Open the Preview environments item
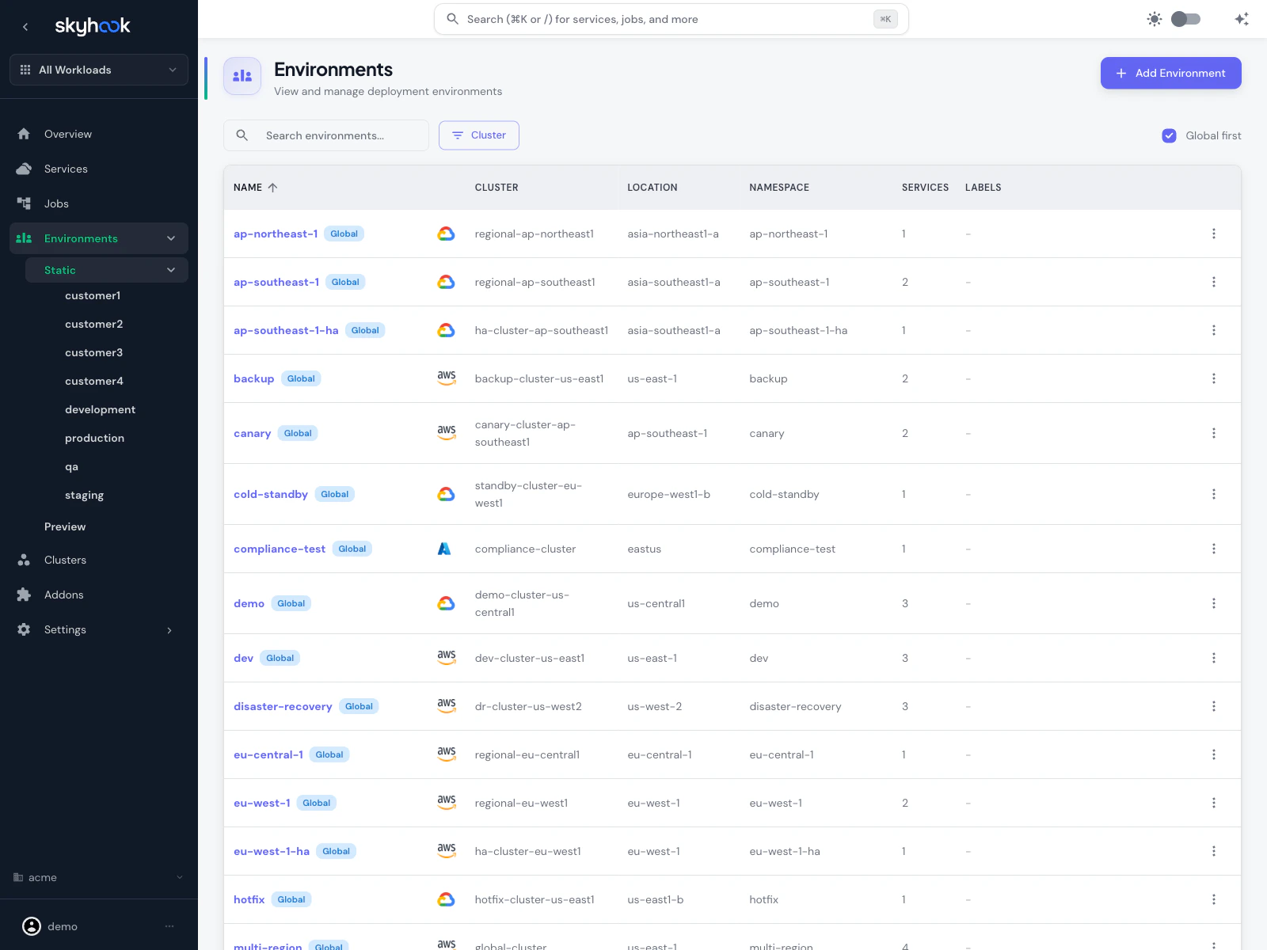 (x=65, y=526)
